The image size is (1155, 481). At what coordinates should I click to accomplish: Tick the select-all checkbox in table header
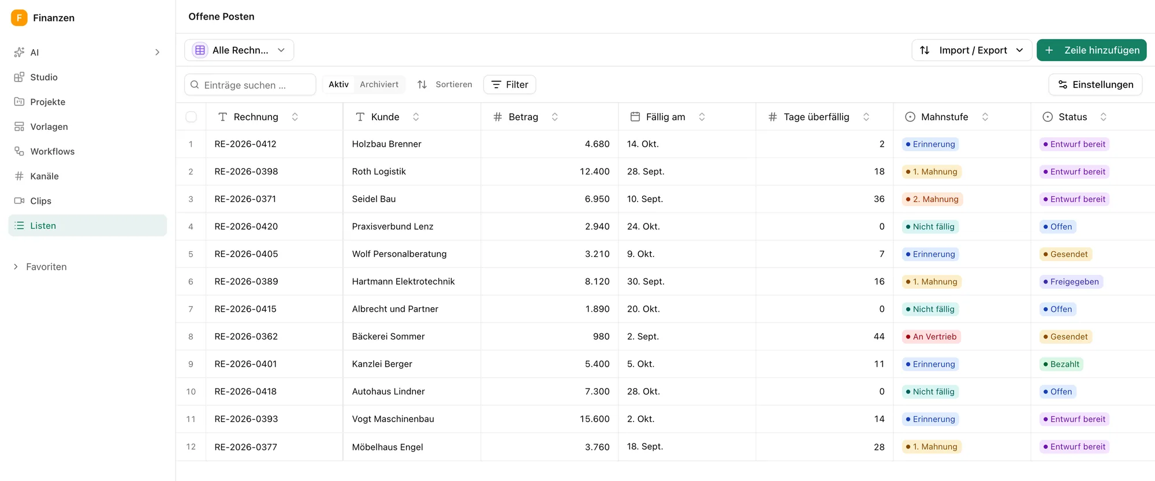(x=191, y=117)
